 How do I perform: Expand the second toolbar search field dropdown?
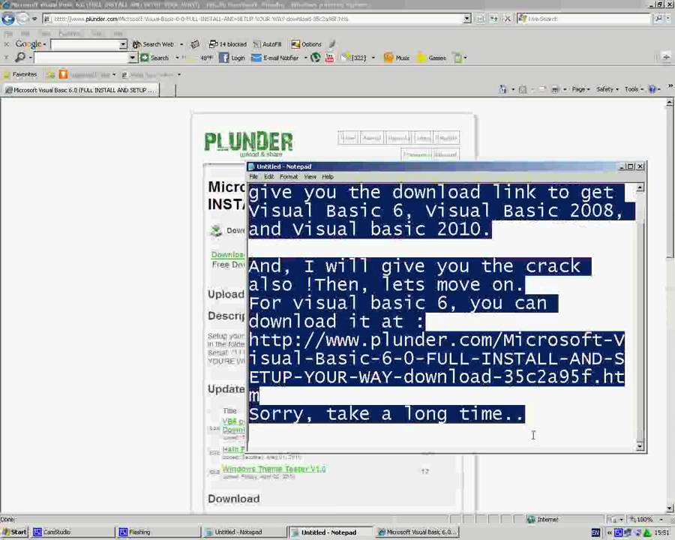tap(132, 58)
